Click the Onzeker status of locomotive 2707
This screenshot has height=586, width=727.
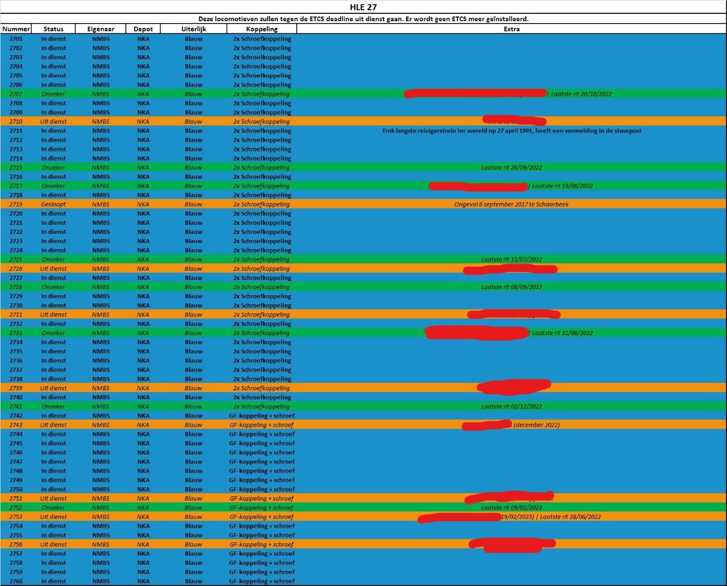(53, 94)
